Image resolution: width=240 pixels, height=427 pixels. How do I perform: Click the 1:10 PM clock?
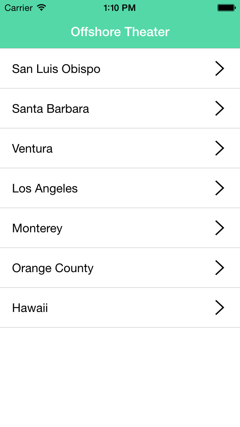pos(120,8)
